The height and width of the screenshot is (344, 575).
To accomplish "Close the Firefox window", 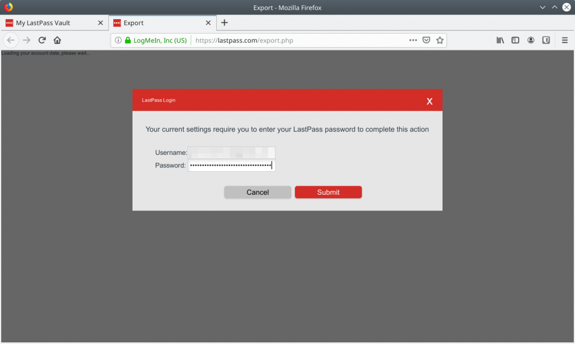I will coord(567,7).
